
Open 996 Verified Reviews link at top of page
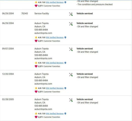point(55,2)
